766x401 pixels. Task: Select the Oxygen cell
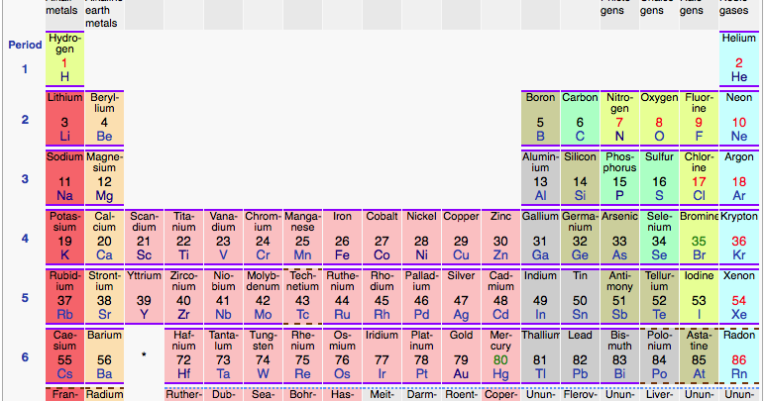point(659,118)
